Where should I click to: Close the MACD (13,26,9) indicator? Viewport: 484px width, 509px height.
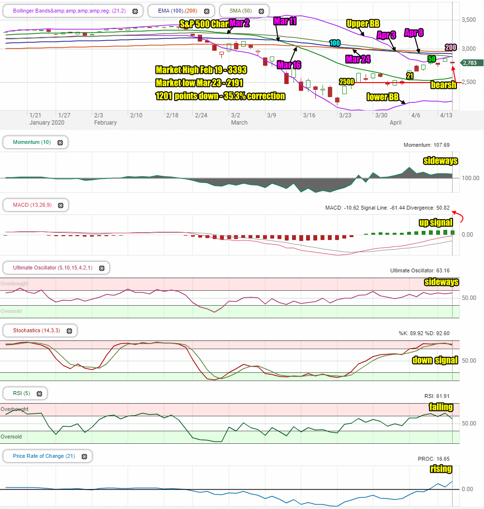[x=61, y=205]
